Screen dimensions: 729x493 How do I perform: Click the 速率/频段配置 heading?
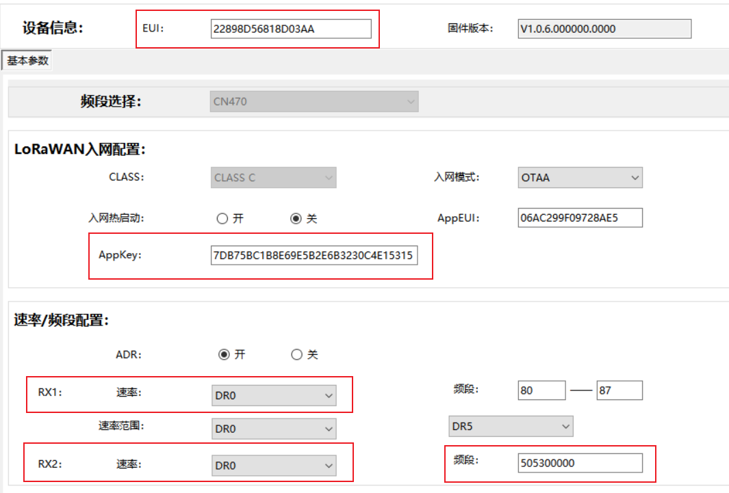point(62,320)
